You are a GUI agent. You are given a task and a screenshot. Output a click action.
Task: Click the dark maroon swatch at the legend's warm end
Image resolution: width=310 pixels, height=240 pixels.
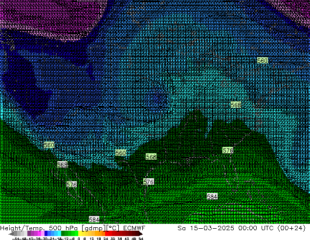pos(137,234)
